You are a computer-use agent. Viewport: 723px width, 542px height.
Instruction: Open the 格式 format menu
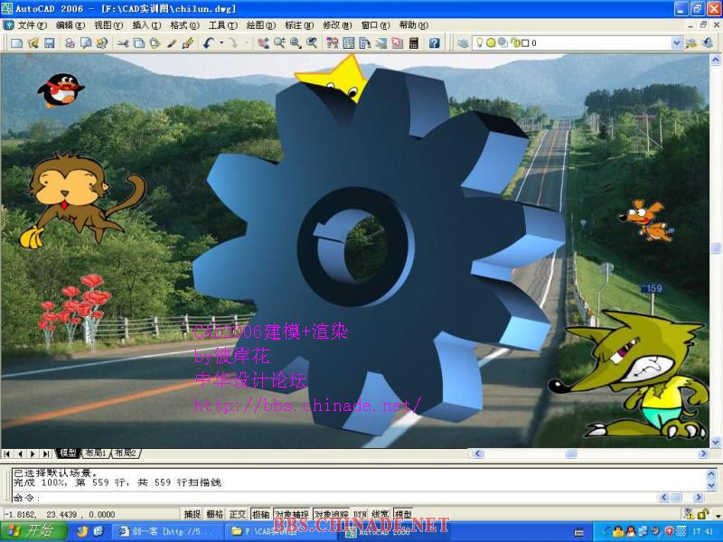coord(184,25)
